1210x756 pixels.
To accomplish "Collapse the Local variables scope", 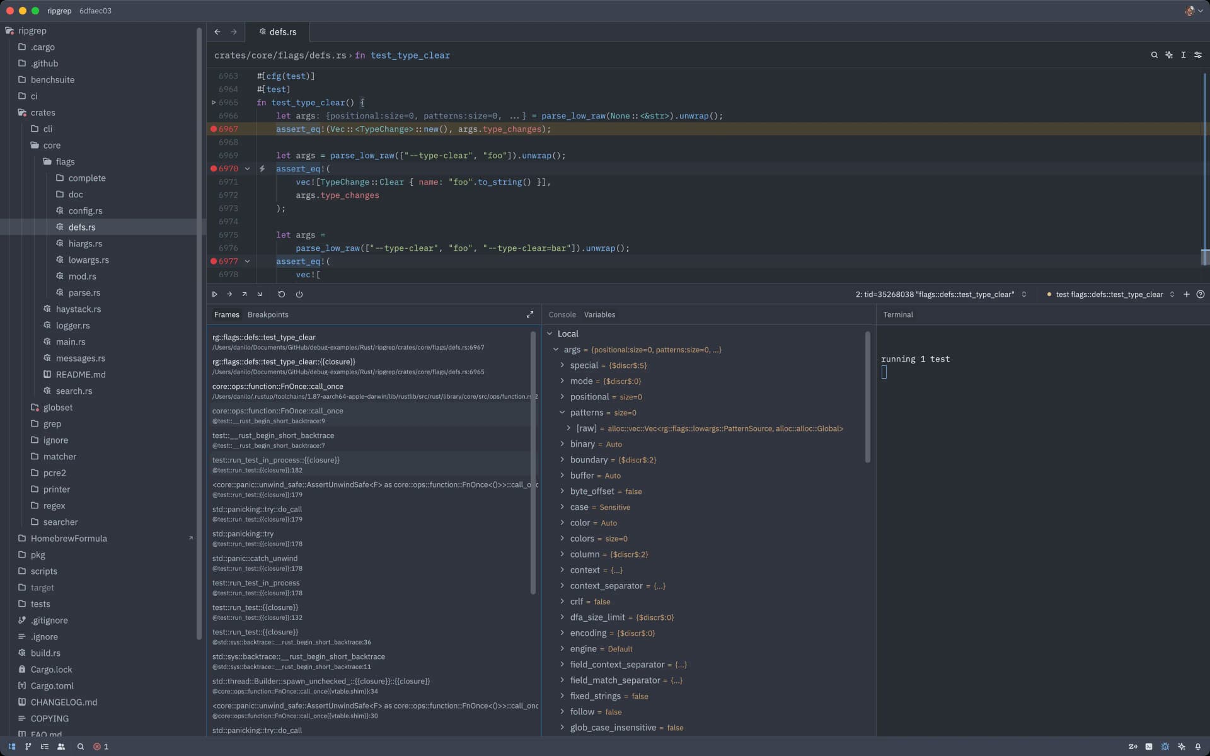I will [550, 334].
